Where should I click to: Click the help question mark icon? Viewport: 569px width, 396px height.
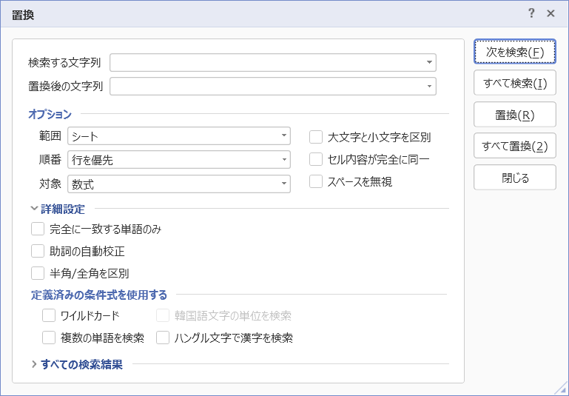(531, 13)
